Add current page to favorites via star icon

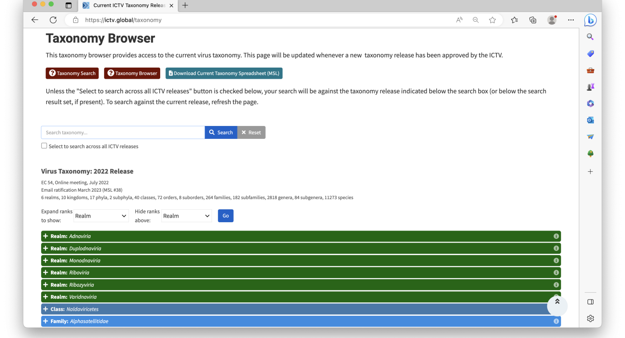pyautogui.click(x=492, y=20)
